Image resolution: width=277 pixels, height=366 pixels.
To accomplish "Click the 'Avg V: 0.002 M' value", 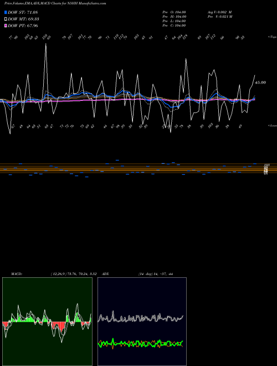I will click(x=219, y=12).
